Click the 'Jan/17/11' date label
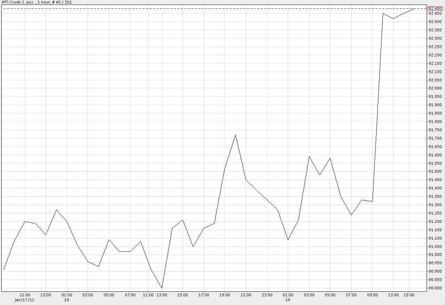This screenshot has width=445, height=305. 25,299
